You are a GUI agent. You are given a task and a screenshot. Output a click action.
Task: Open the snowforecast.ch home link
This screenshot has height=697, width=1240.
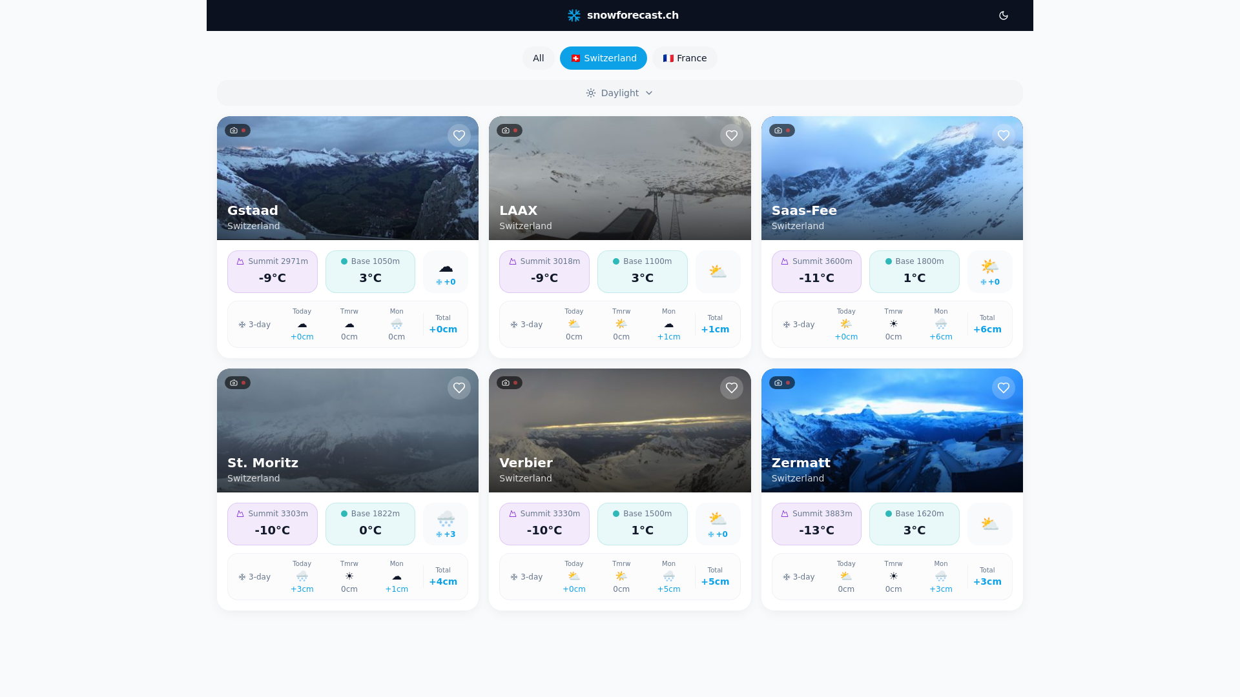(x=623, y=15)
